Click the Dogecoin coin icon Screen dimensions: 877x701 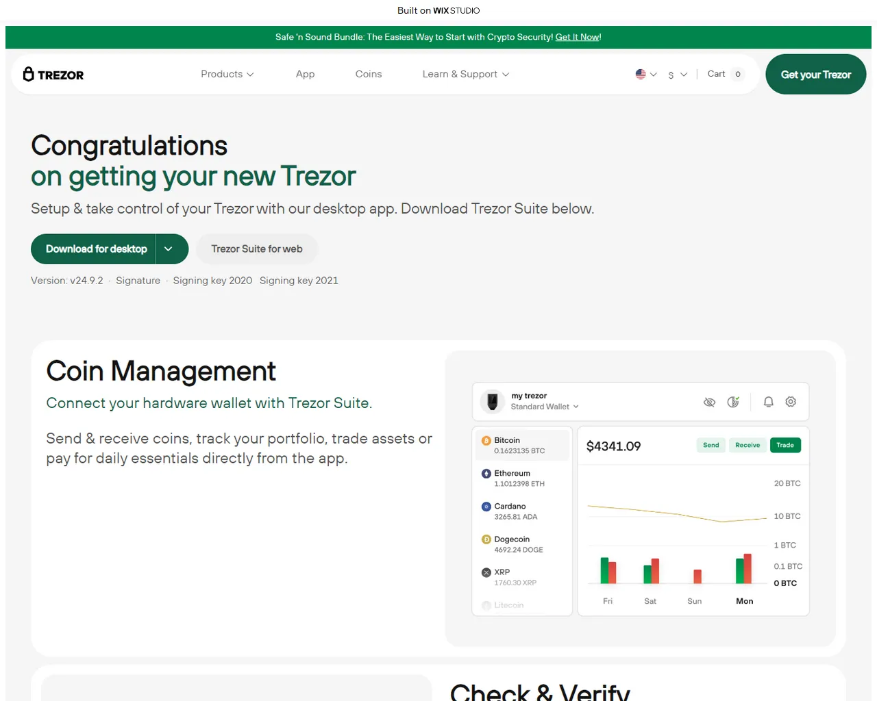coord(486,539)
